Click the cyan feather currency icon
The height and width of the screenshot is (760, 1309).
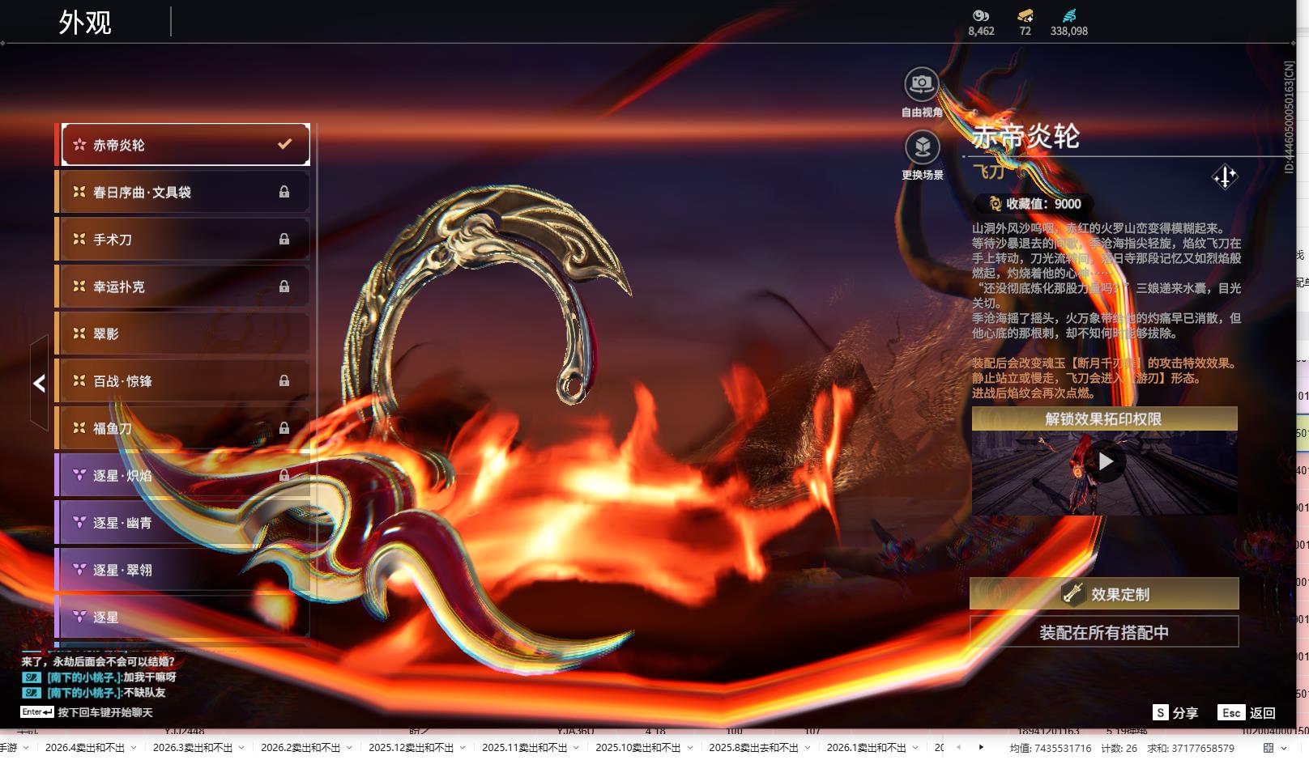1069,15
